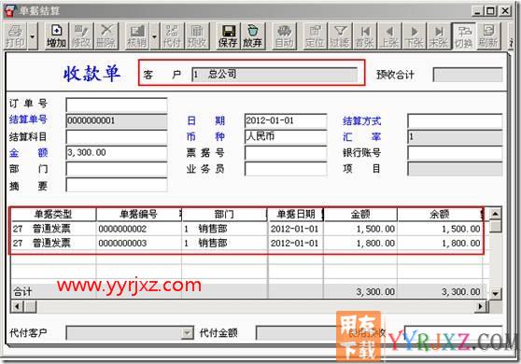The height and width of the screenshot is (364, 521).
Task: Click the 放弃 (Discard) toolbar icon
Action: click(x=252, y=36)
